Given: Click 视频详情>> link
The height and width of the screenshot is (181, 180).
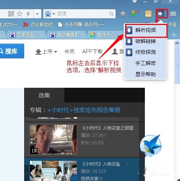Looking at the screenshot, I should (x=92, y=178).
